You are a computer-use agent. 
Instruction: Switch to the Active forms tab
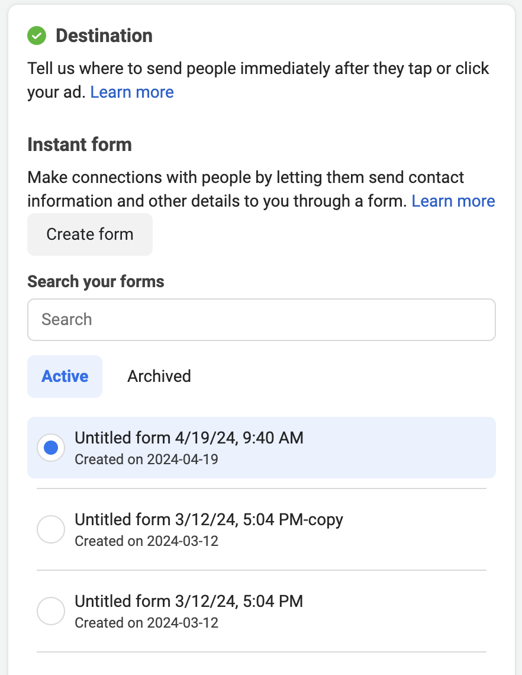pos(65,376)
